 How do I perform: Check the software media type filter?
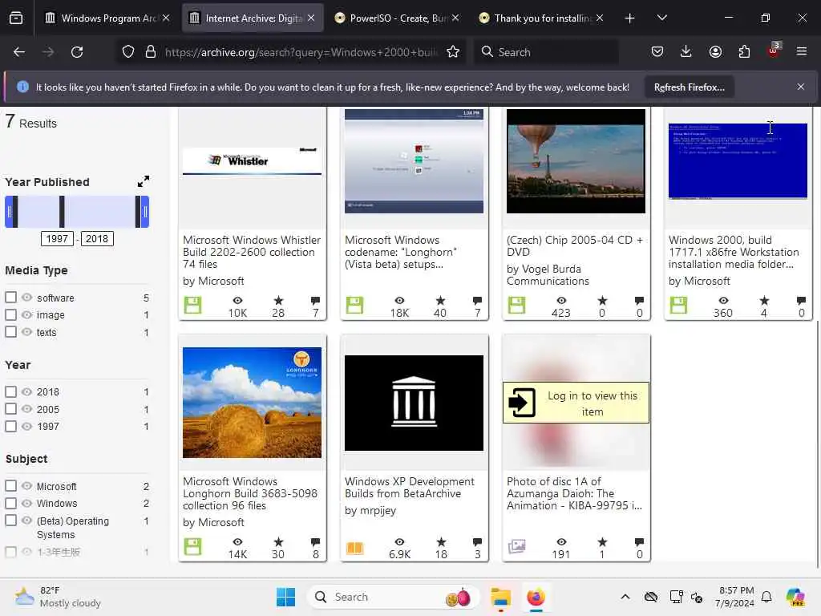[x=10, y=297]
